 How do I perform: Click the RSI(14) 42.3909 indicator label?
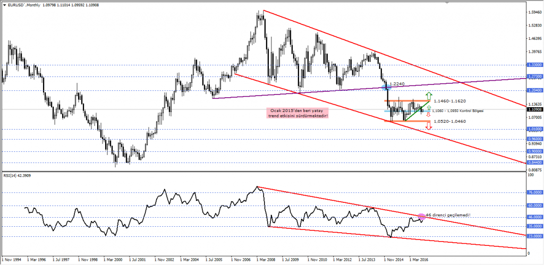pos(16,175)
